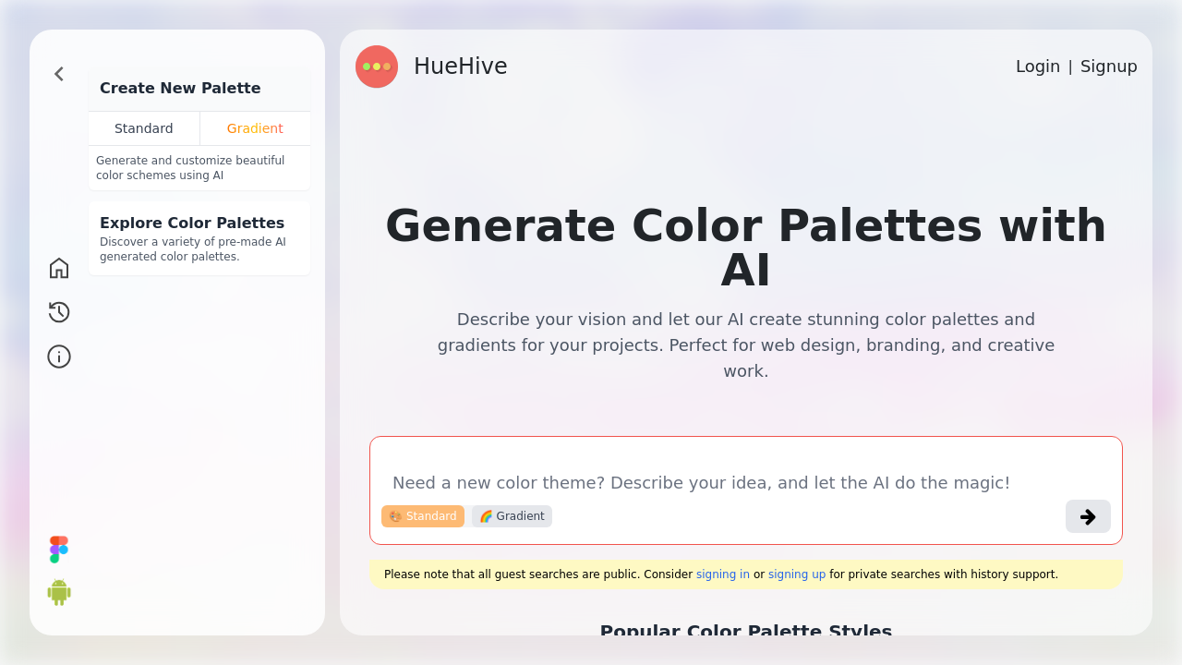Toggle the Standard palette pill

(x=423, y=516)
